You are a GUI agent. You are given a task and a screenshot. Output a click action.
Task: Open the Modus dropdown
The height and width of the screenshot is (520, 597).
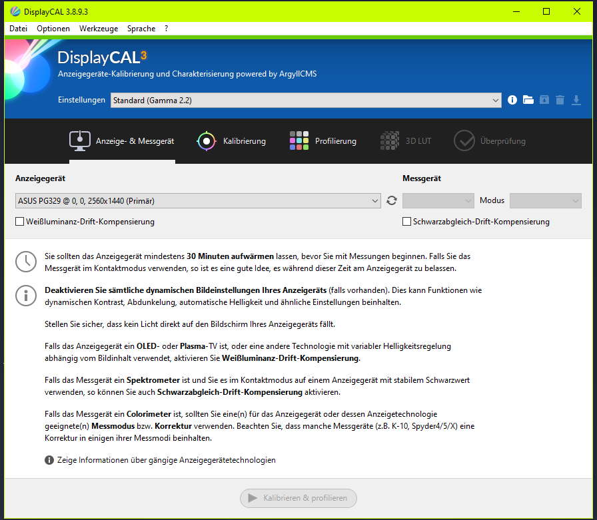click(545, 200)
